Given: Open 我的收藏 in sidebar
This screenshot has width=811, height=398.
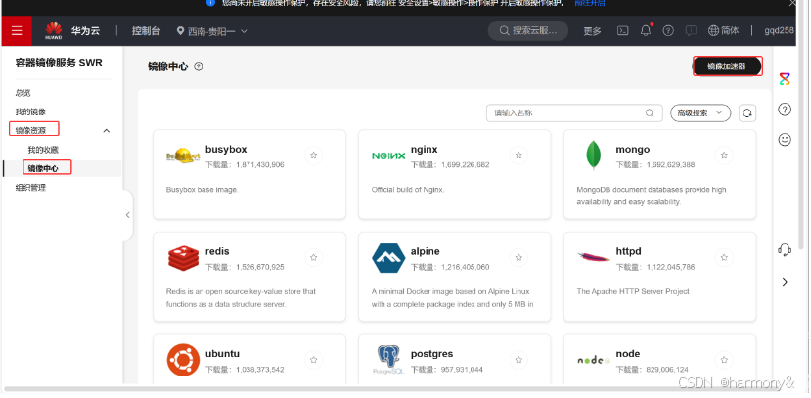Looking at the screenshot, I should (x=43, y=150).
